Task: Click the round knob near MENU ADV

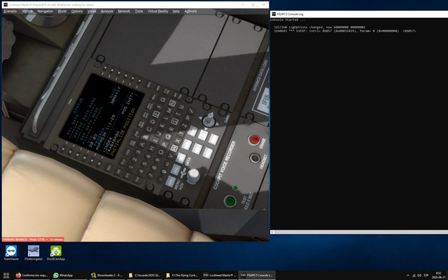Action: 193,176
